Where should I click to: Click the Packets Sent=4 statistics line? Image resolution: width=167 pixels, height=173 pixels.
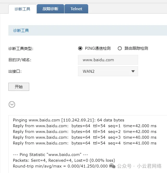point(64,160)
